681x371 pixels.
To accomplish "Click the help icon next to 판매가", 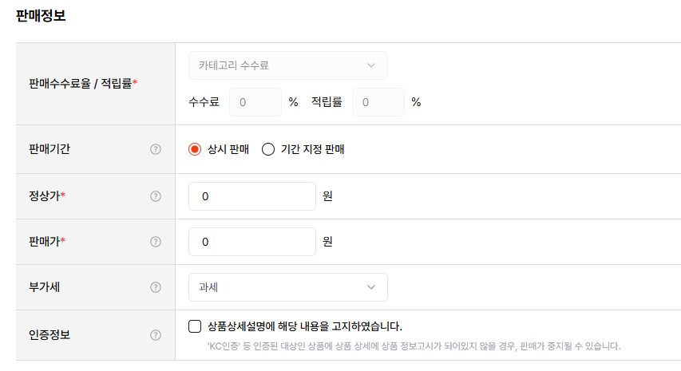I will point(156,242).
